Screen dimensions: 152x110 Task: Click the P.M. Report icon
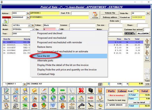point(100,98)
